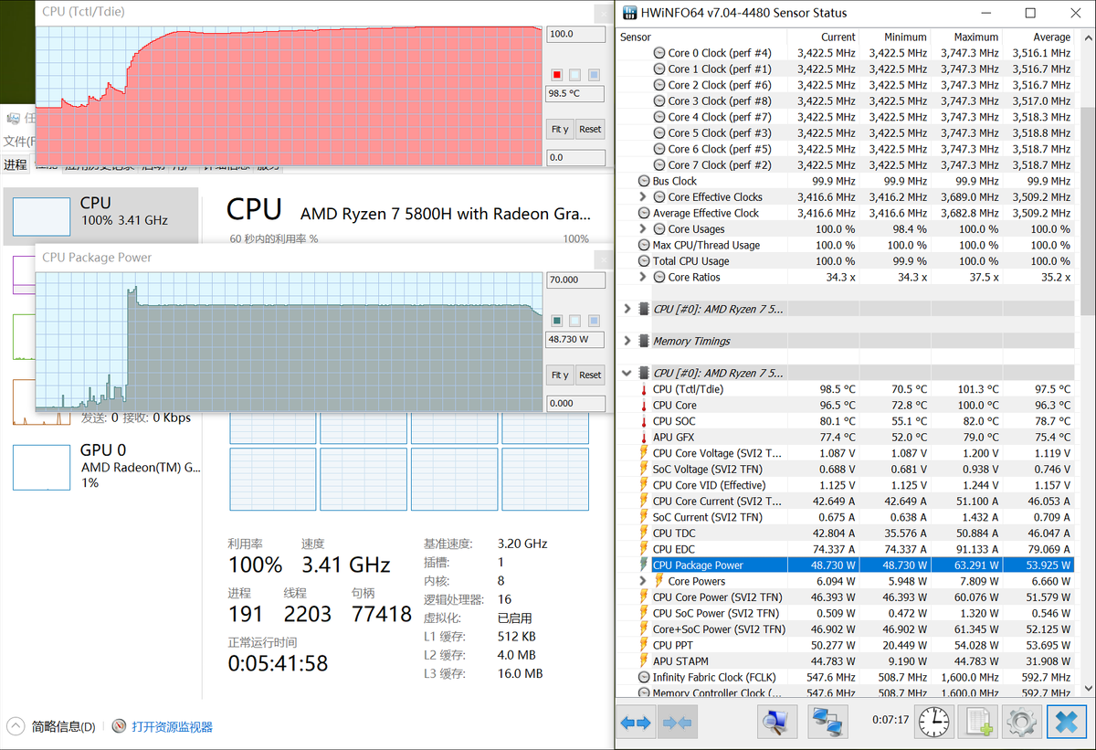The width and height of the screenshot is (1096, 750).
Task: Click Fit y in CPU Package Power graph
Action: click(x=560, y=375)
